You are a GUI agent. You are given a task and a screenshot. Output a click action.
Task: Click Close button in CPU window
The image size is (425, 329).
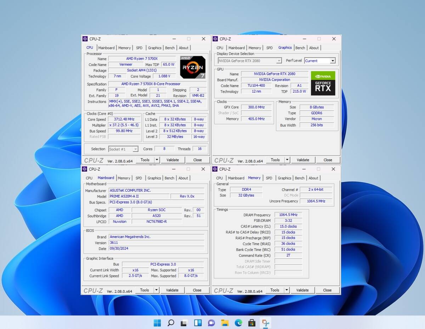click(198, 160)
